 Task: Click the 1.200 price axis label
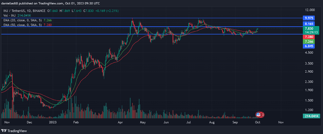point(309,110)
